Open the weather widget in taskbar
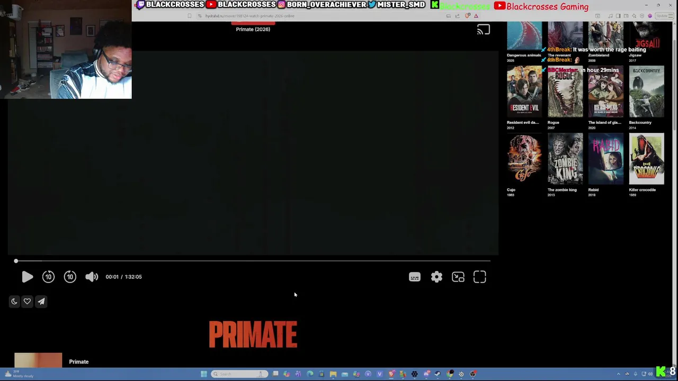 point(19,374)
